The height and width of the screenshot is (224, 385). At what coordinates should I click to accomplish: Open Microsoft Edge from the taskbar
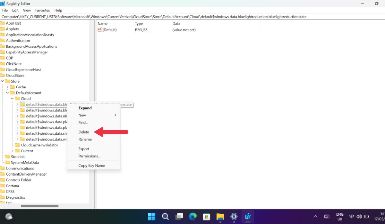coord(193,217)
